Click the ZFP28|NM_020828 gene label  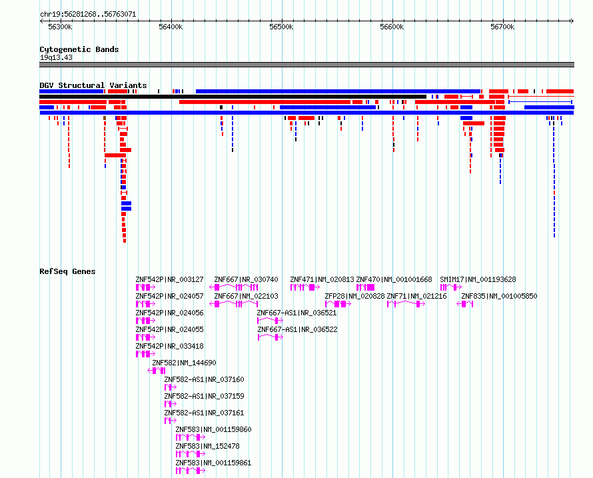[354, 297]
